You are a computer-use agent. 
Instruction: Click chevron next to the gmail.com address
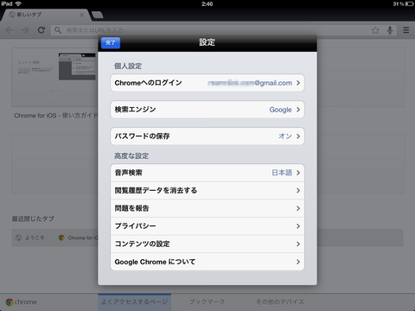point(298,83)
